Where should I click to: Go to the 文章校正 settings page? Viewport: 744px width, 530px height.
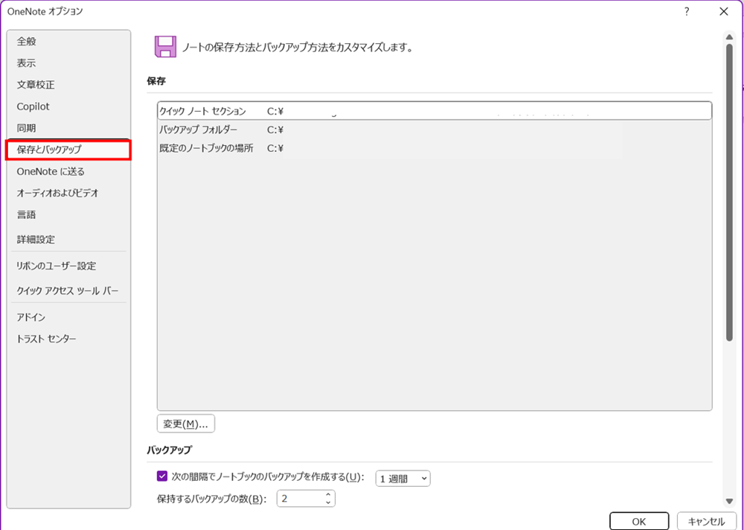[68, 85]
